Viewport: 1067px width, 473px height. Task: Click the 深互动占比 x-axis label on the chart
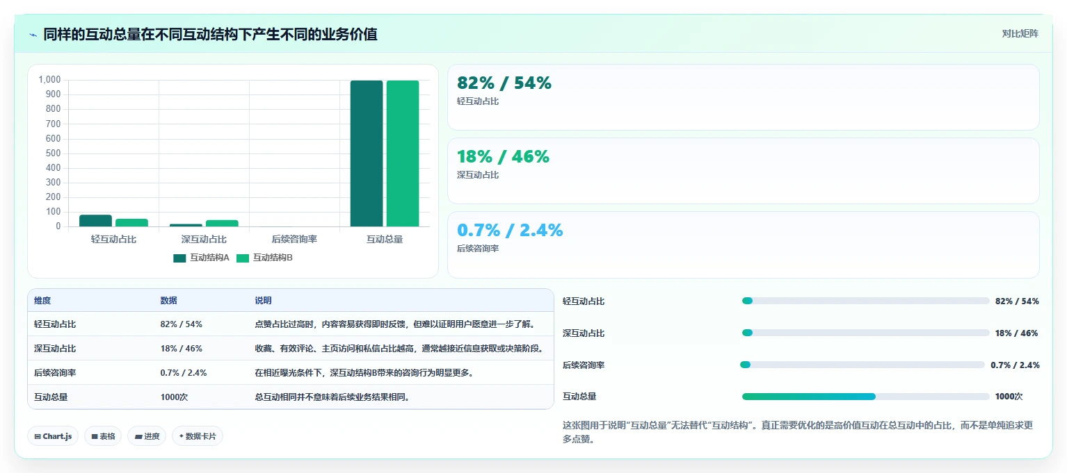coord(204,239)
